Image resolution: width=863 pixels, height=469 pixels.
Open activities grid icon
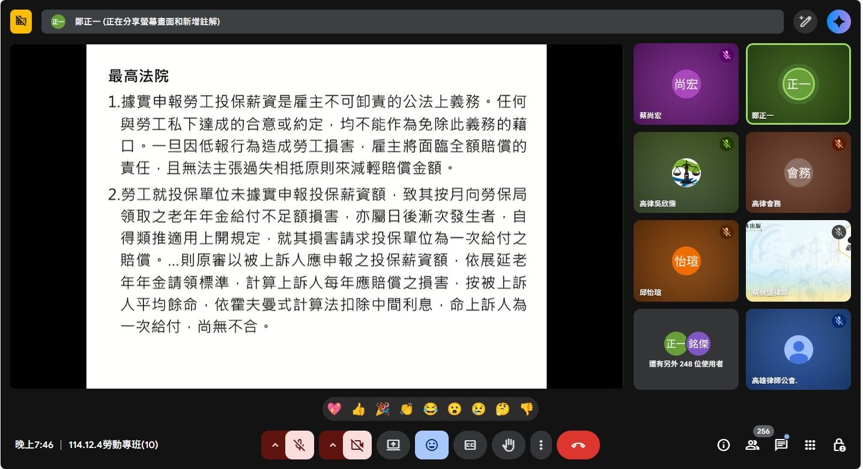[x=810, y=445]
